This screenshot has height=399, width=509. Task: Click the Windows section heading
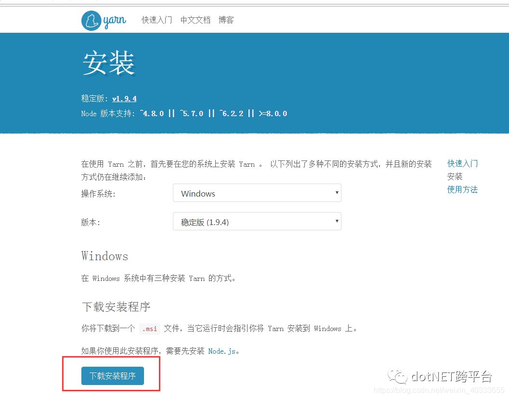click(x=105, y=256)
